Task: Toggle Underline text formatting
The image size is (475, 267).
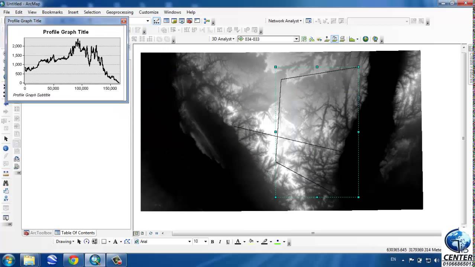Action: (228, 242)
